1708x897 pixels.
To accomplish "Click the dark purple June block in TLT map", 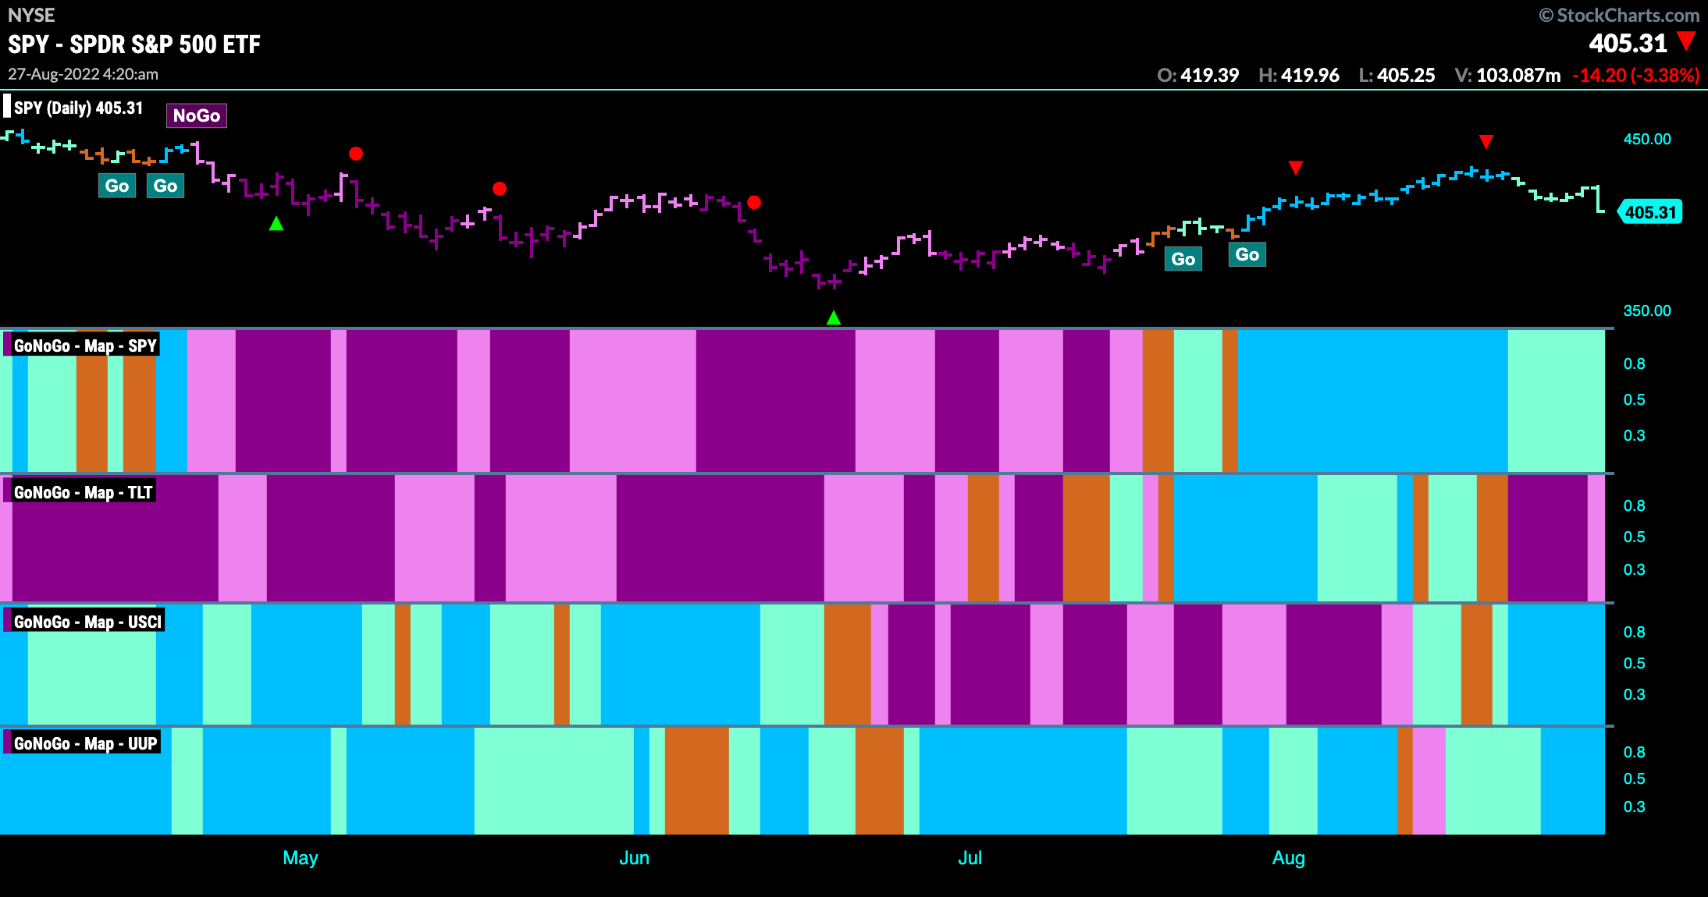I will [721, 538].
